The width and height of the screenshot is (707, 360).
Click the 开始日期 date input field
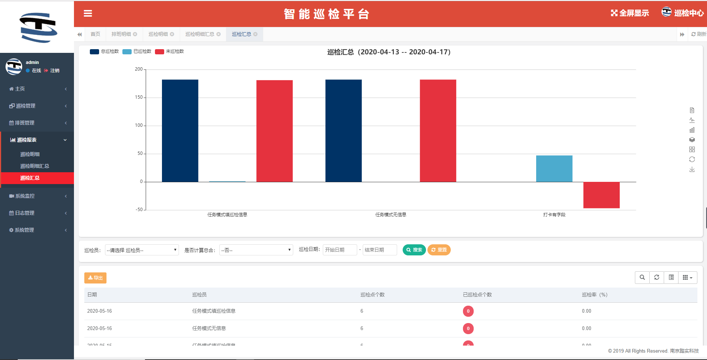339,250
